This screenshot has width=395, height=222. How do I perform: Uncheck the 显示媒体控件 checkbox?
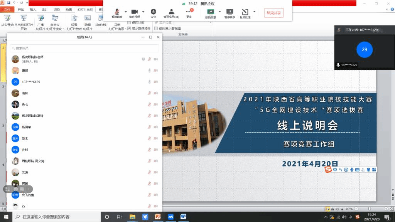(x=129, y=28)
